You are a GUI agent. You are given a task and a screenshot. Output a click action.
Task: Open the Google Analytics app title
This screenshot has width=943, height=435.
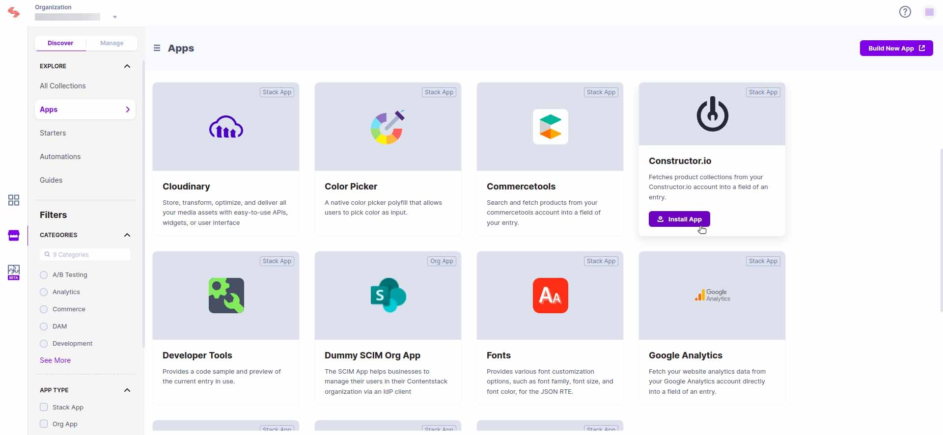pyautogui.click(x=686, y=355)
